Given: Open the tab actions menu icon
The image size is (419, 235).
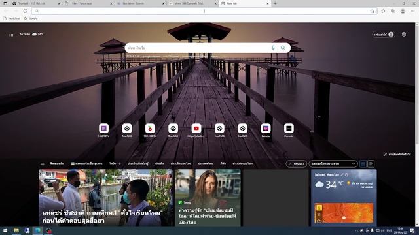Looking at the screenshot, I should 5,3.
